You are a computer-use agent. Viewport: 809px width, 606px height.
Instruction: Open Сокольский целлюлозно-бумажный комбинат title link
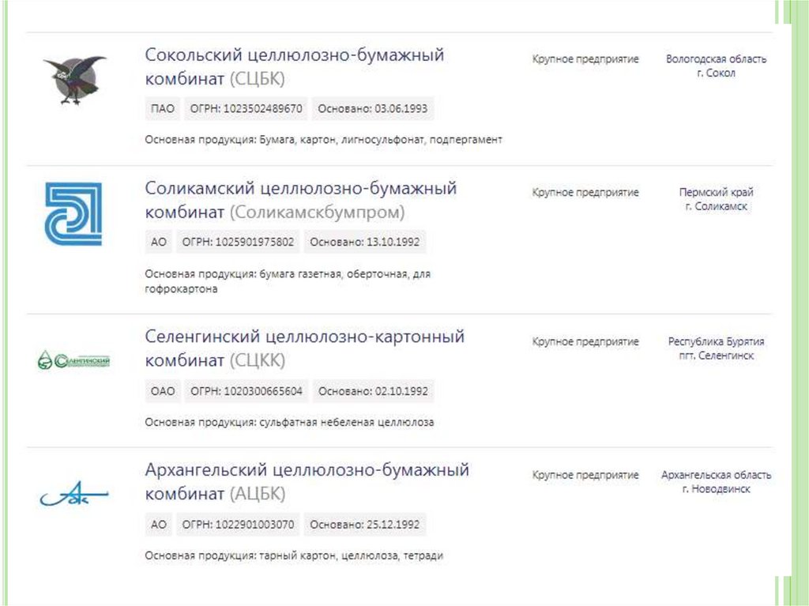[294, 66]
